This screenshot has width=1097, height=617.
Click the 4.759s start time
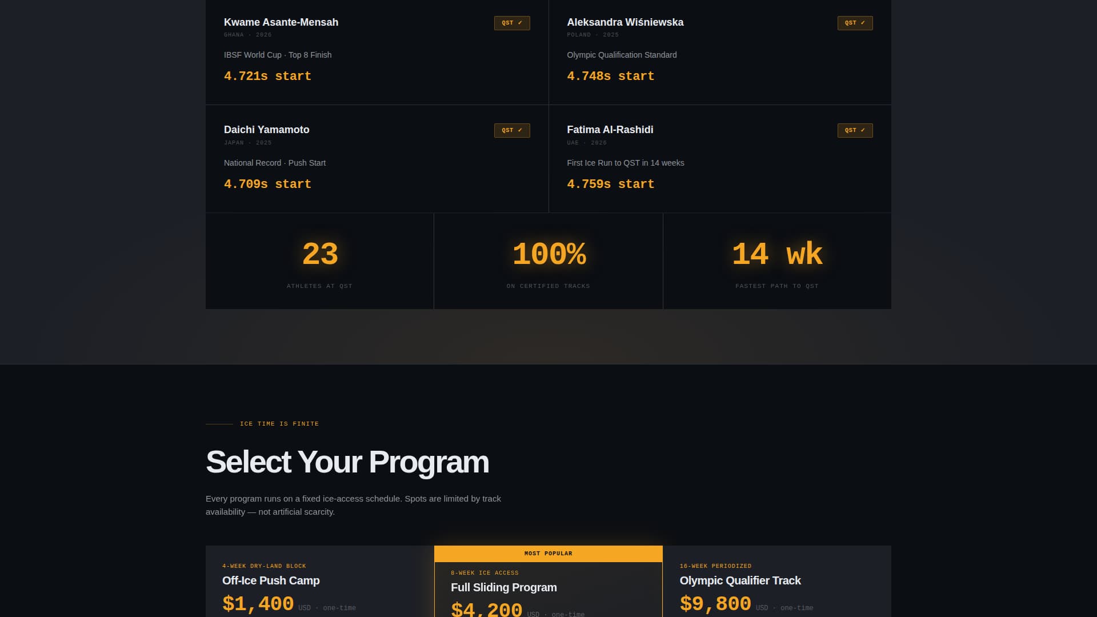point(610,184)
